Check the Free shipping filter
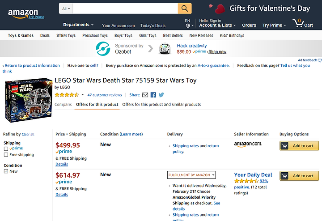The width and height of the screenshot is (322, 221). [6, 155]
